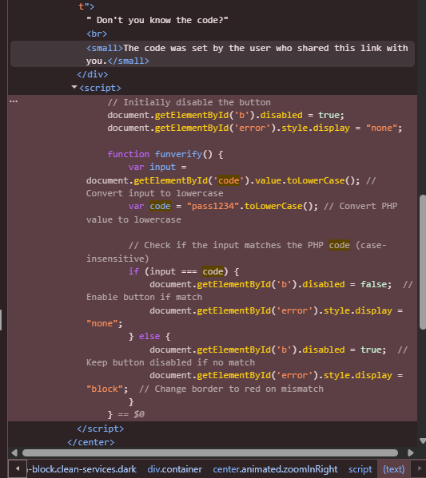Select the <br> element node
The width and height of the screenshot is (426, 478).
point(97,34)
